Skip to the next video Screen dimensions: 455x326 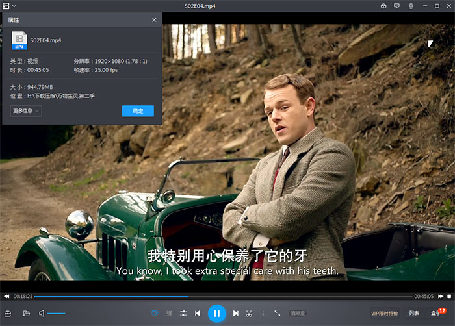pyautogui.click(x=236, y=314)
